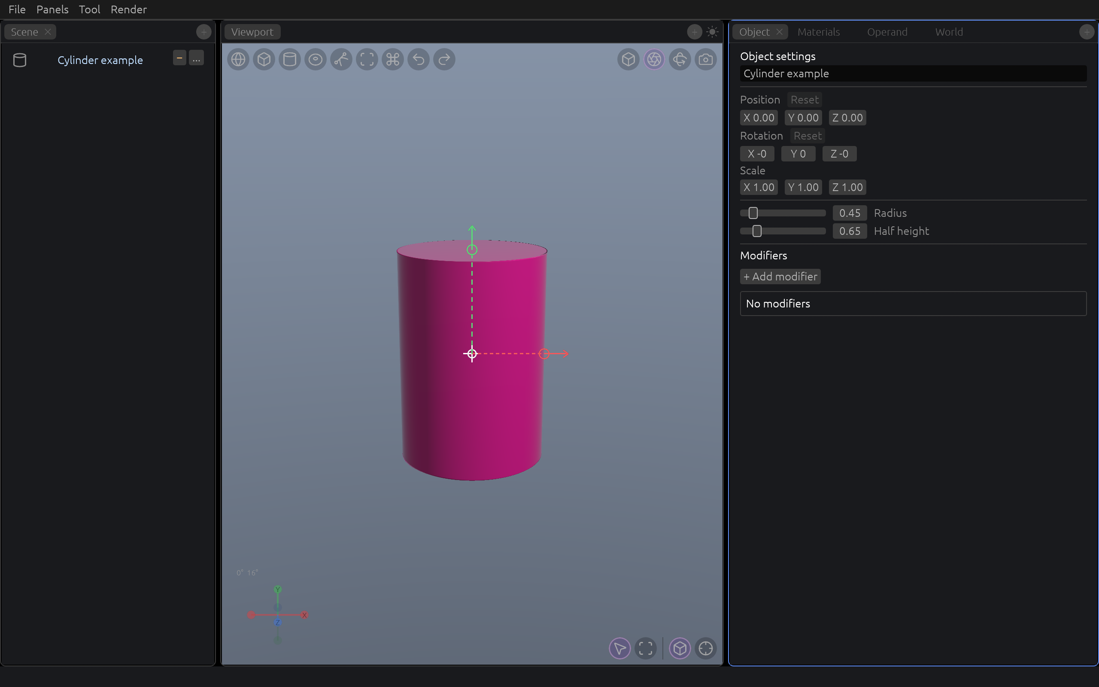Close the Scene tab
This screenshot has width=1099, height=687.
[48, 32]
